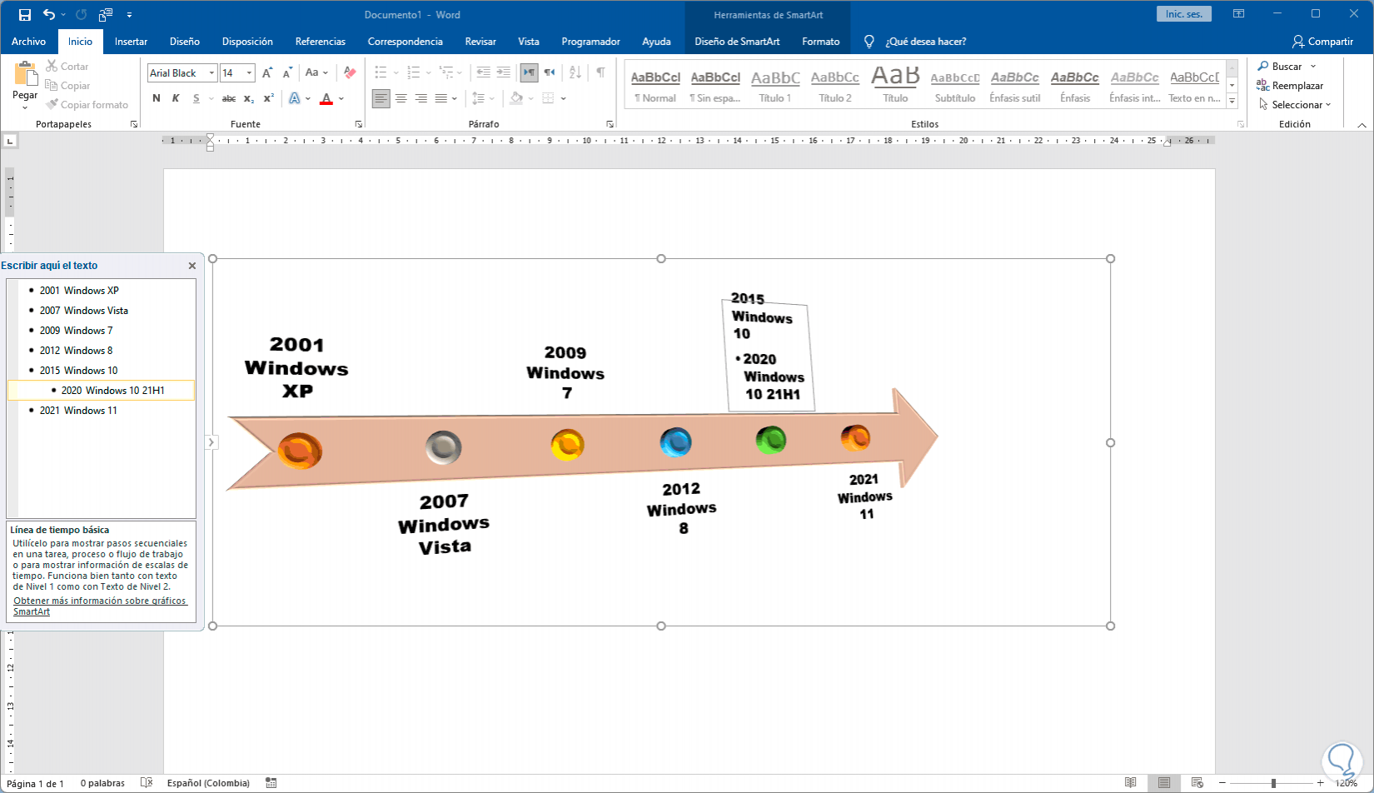Sort the text alphabetically
Viewport: 1374px width, 793px height.
click(575, 73)
